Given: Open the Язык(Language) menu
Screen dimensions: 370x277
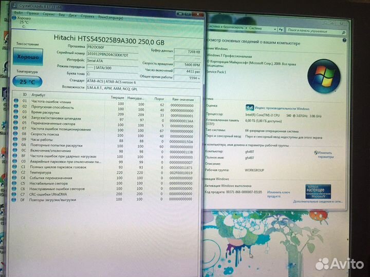Looking at the screenshot, I should coord(110,17).
